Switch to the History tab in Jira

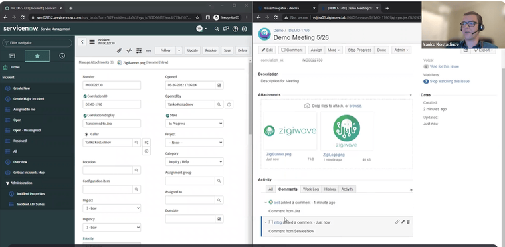pos(330,189)
